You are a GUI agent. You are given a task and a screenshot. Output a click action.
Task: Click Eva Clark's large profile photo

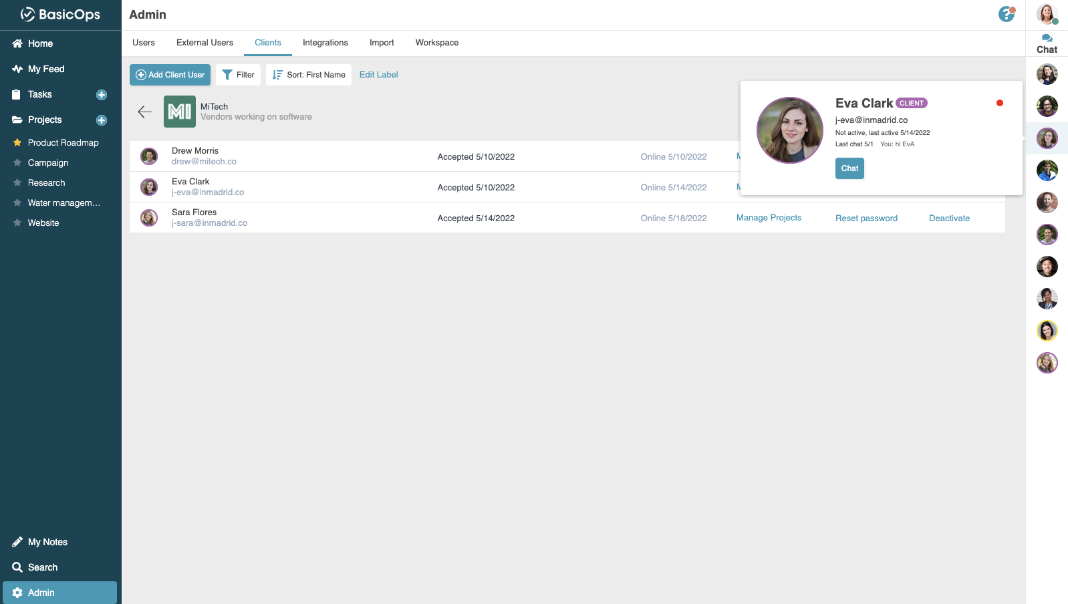coord(790,130)
